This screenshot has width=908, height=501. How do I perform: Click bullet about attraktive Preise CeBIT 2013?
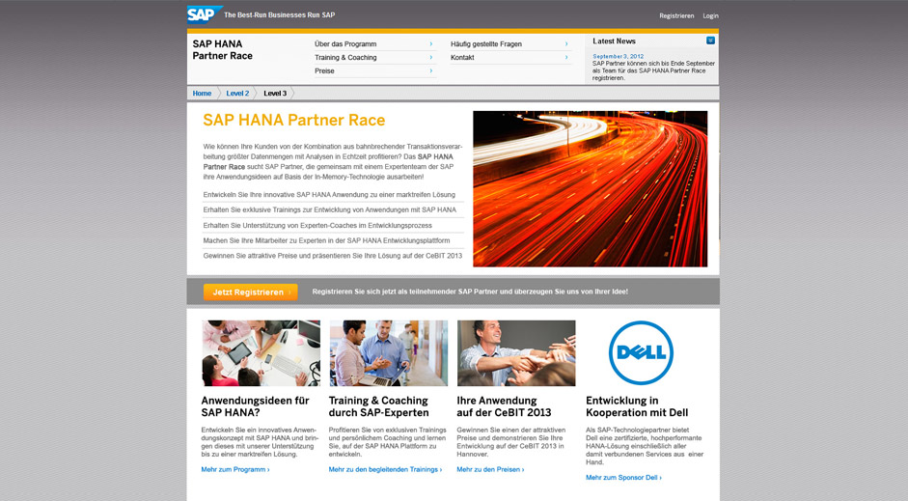(x=332, y=256)
